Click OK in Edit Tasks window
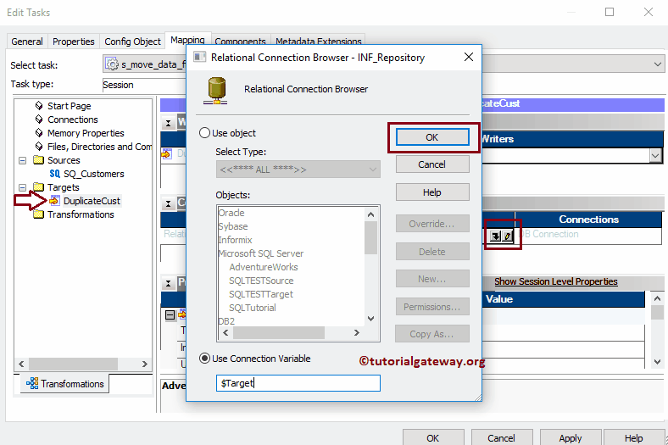 tap(433, 438)
